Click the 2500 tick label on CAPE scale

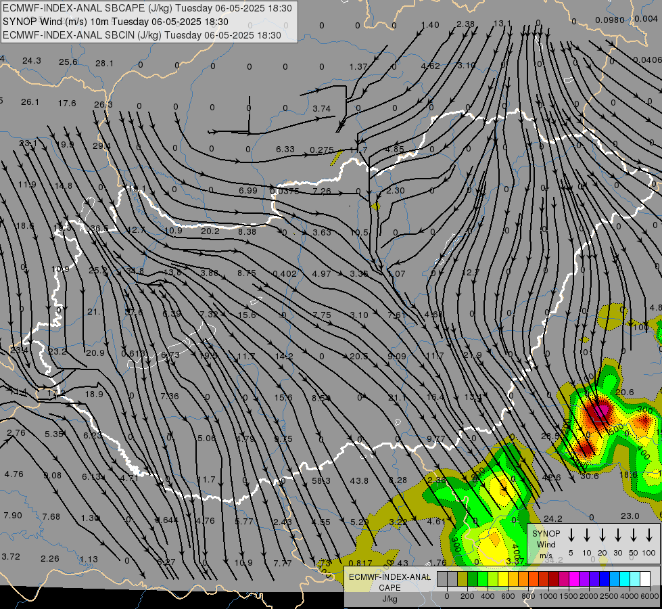[x=609, y=596]
